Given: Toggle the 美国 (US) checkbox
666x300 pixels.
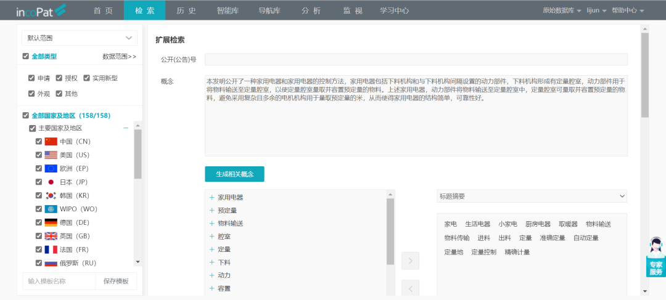Looking at the screenshot, I should (39, 155).
